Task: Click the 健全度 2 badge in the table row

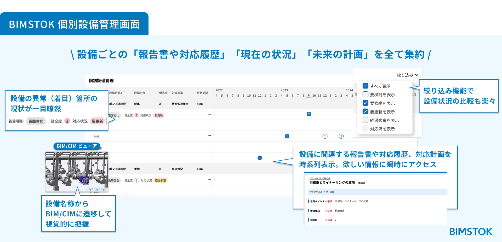Action: [136, 115]
